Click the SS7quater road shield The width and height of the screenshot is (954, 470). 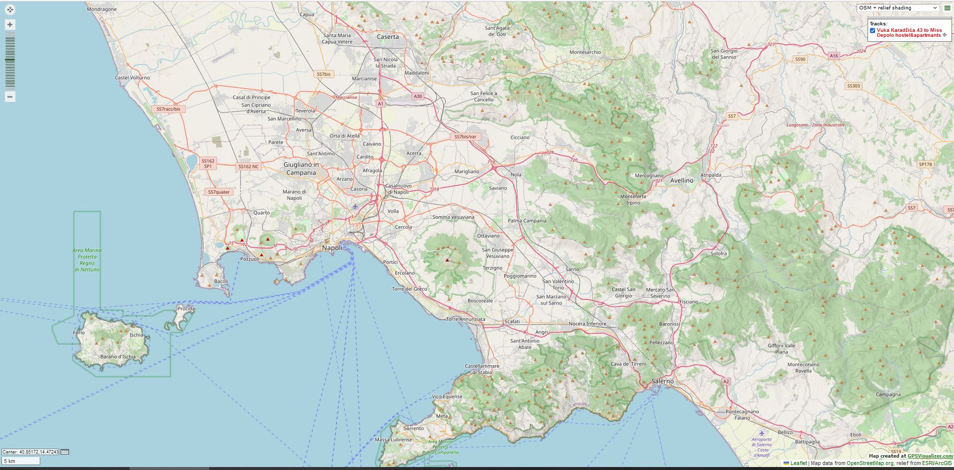219,192
